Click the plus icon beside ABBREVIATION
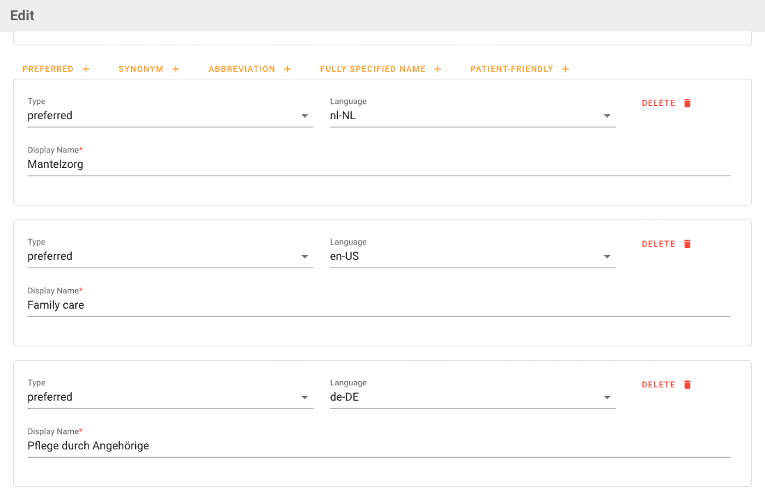This screenshot has height=494, width=765. (x=287, y=69)
